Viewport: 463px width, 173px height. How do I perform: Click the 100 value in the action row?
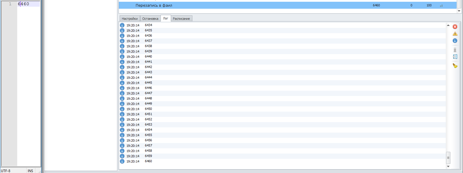429,5
